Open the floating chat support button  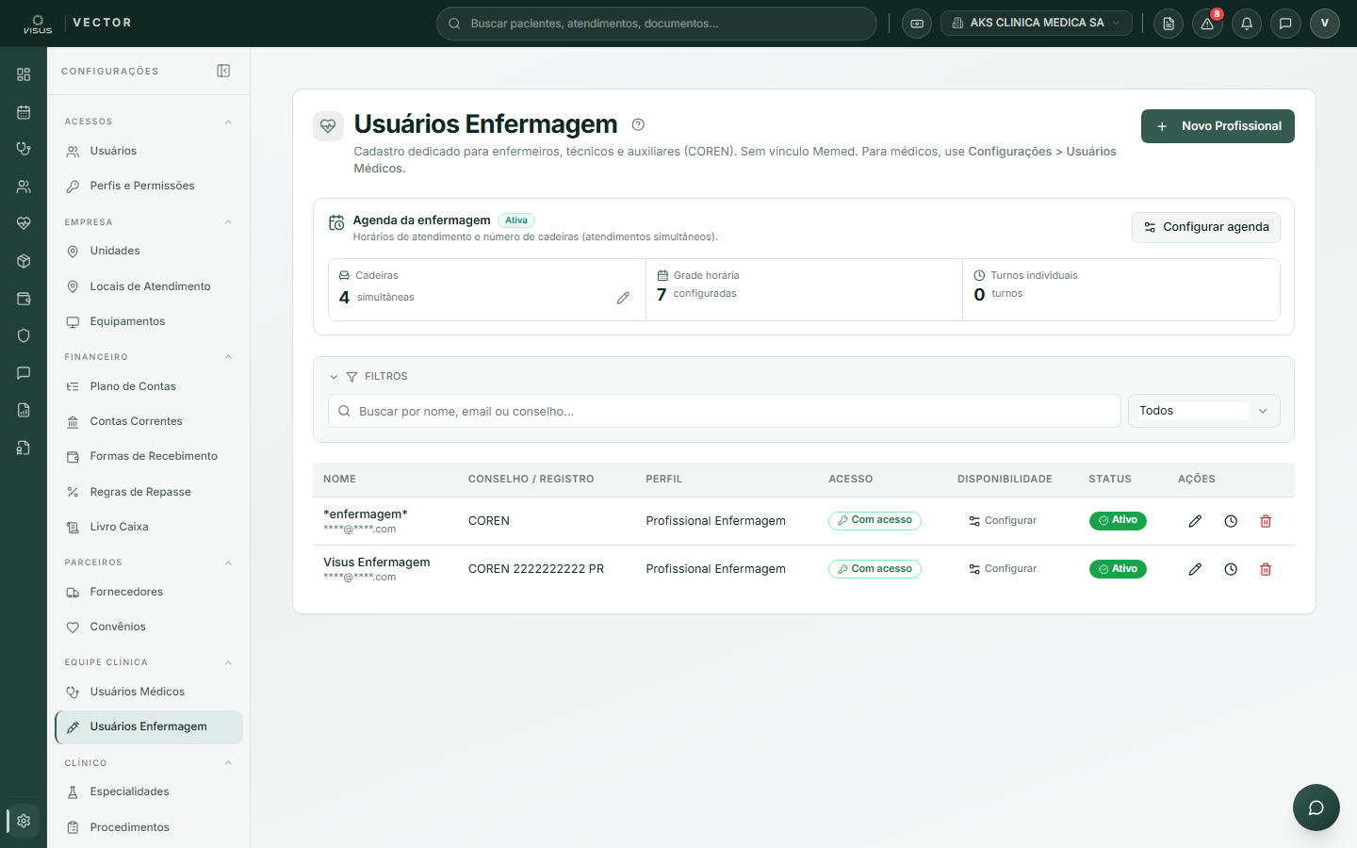(x=1316, y=807)
